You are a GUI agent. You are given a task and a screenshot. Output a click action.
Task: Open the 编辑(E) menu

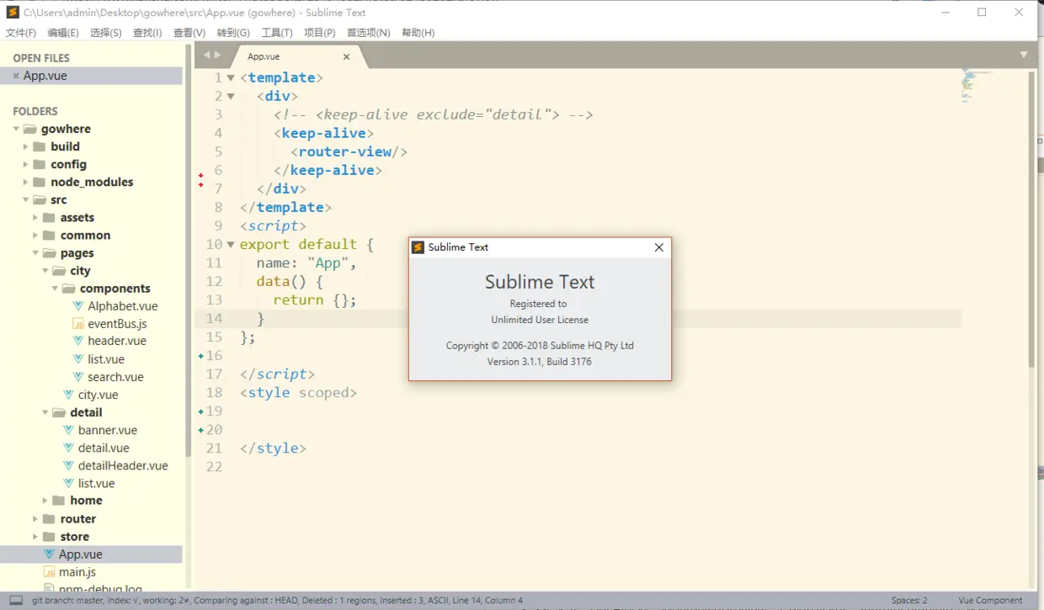point(63,33)
